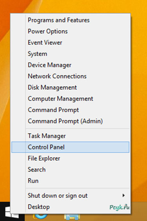
Task: Open Disk Management
Action: (52, 87)
